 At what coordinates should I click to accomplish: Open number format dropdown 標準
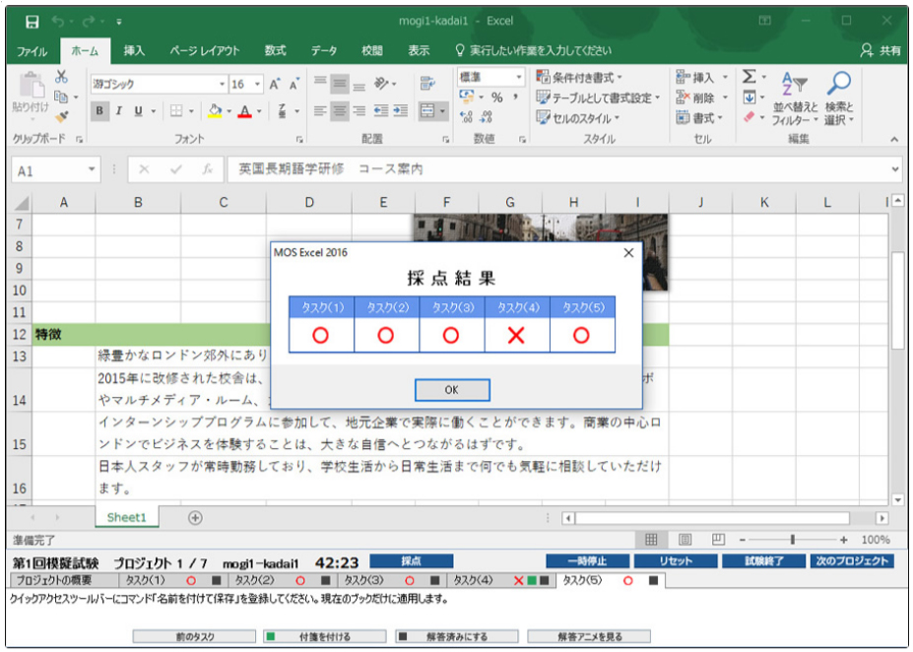[x=519, y=77]
